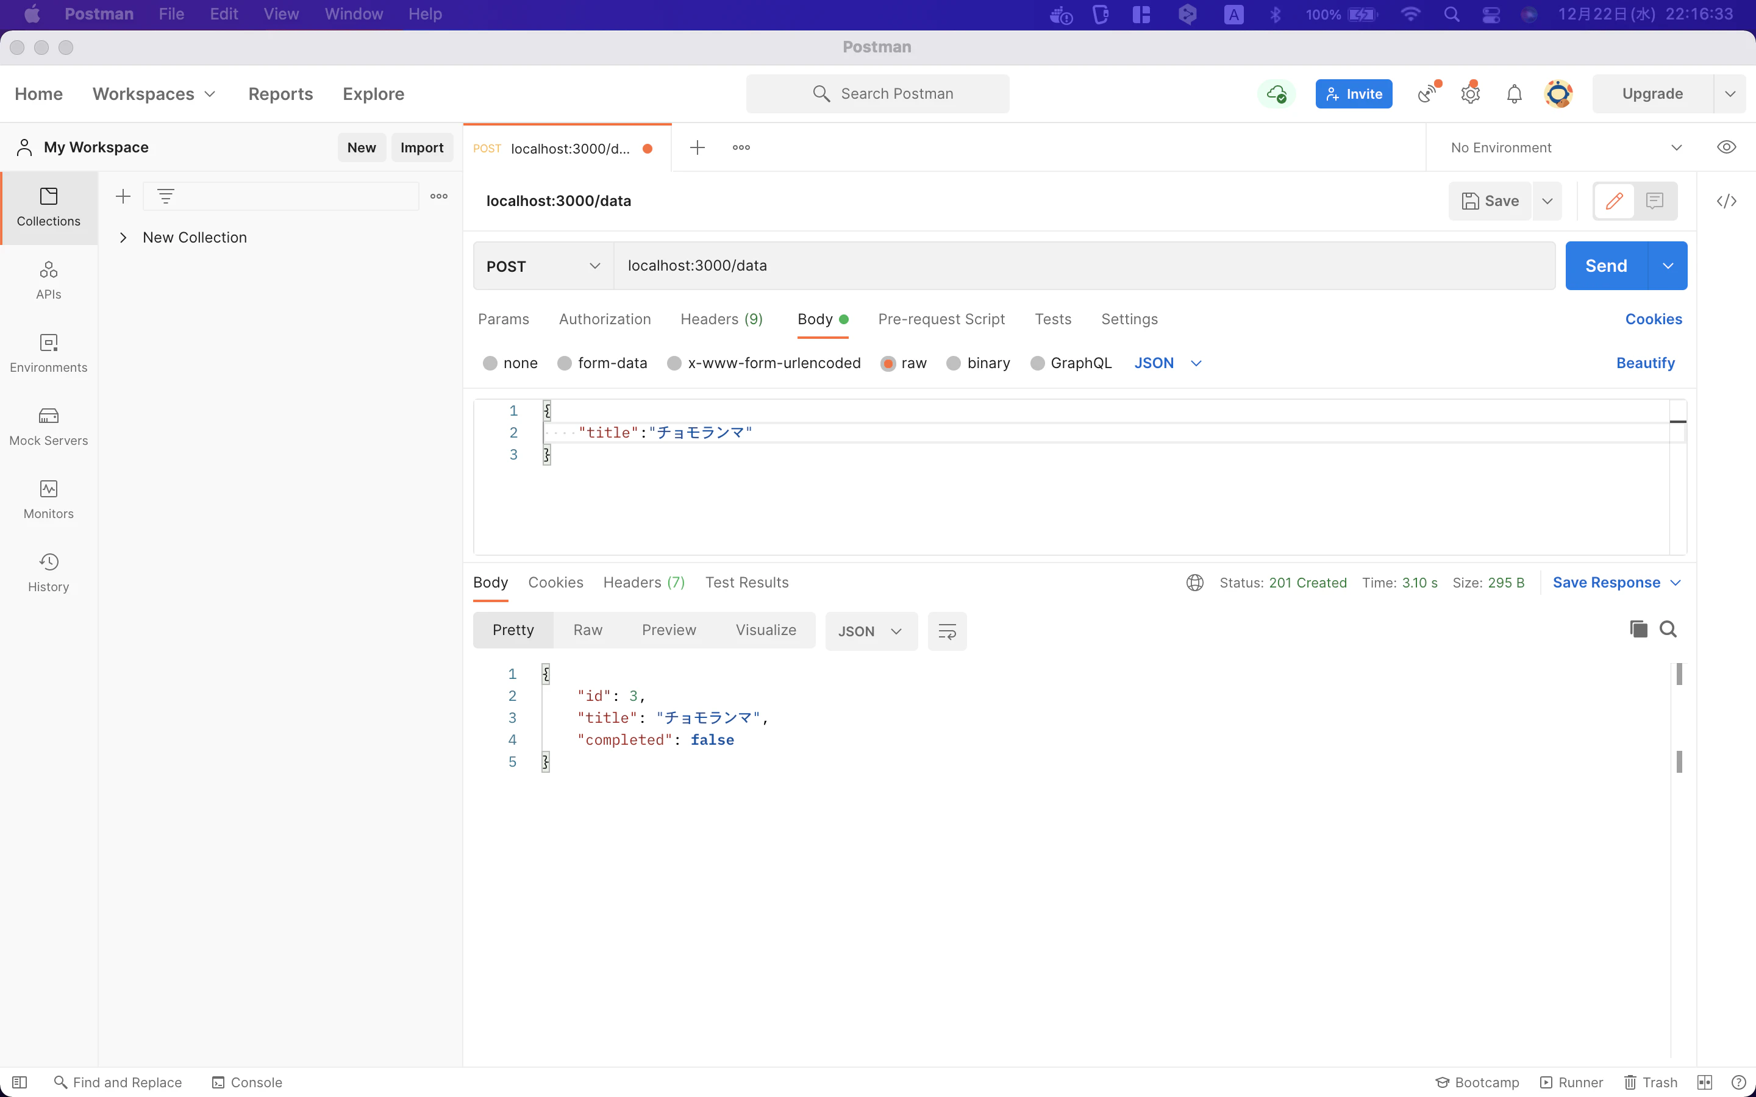The height and width of the screenshot is (1097, 1756).
Task: Click the Invite button
Action: coord(1354,94)
